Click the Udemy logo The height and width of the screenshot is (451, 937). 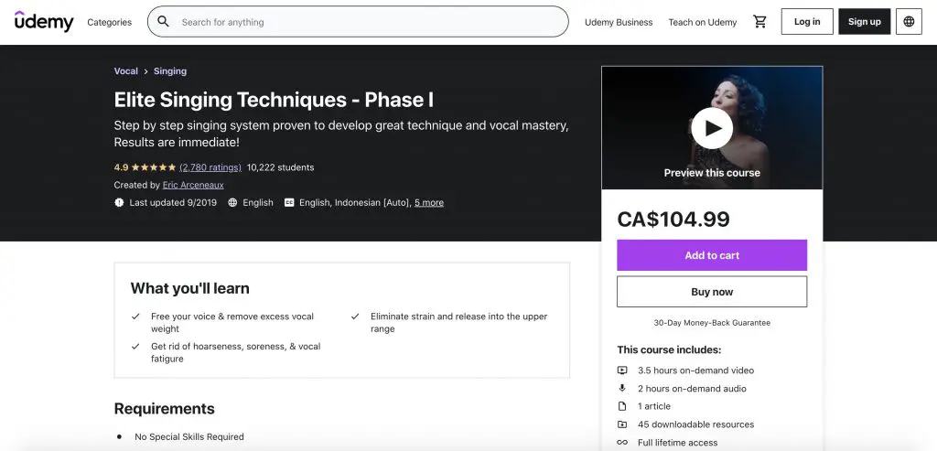pos(44,22)
